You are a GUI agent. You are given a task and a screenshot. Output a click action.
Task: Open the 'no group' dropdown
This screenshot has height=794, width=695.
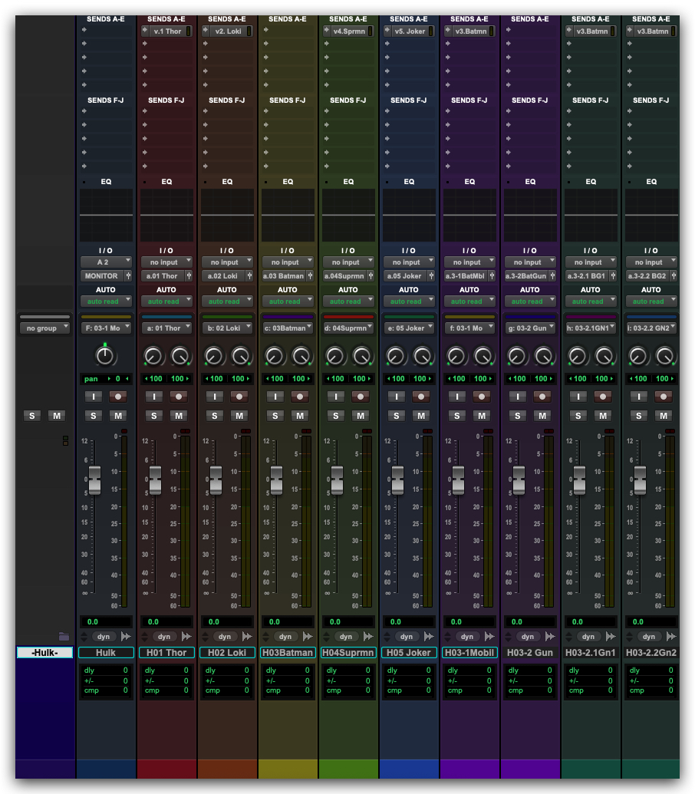tap(44, 328)
